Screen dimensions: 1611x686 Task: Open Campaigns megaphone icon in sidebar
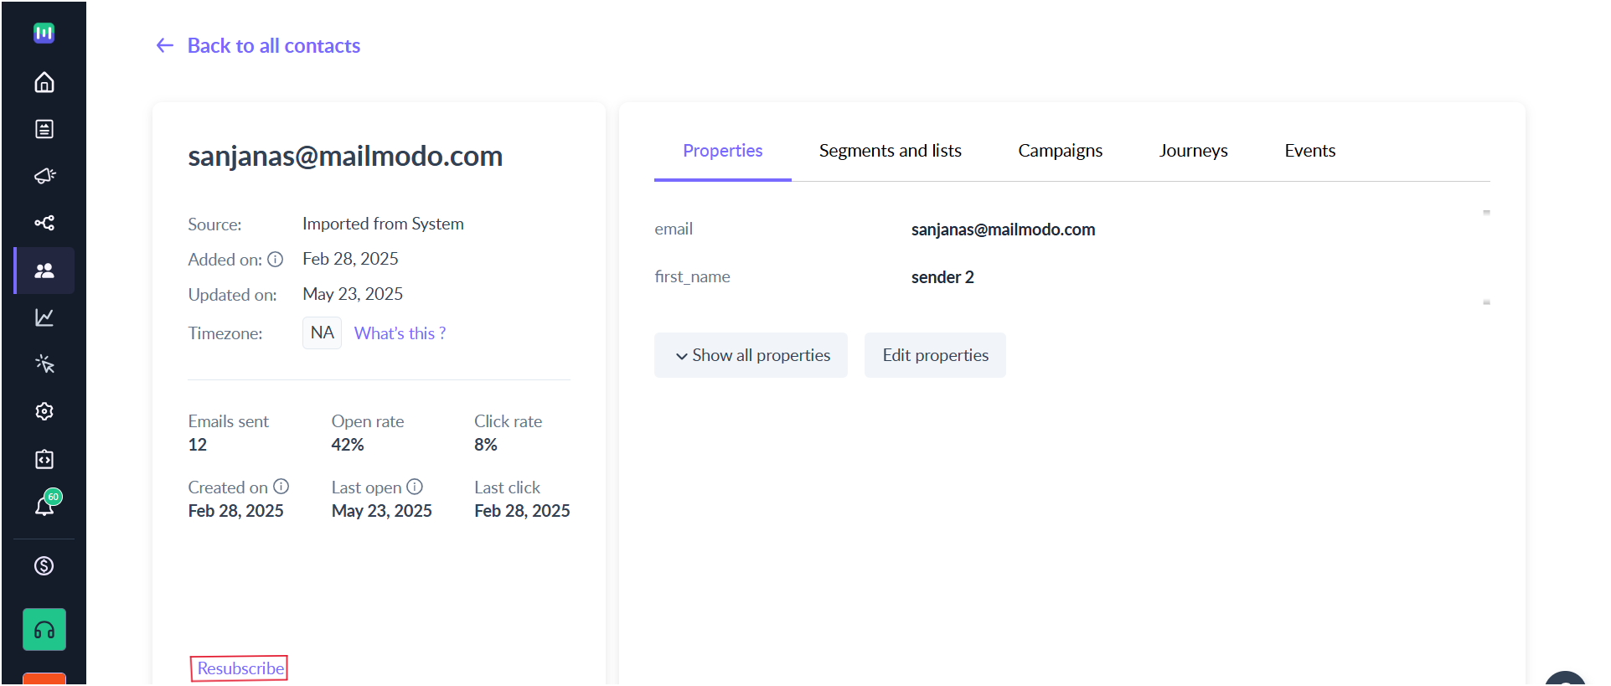click(x=44, y=176)
